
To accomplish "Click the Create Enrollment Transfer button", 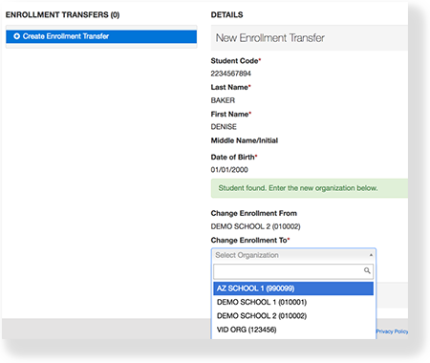I will click(101, 36).
